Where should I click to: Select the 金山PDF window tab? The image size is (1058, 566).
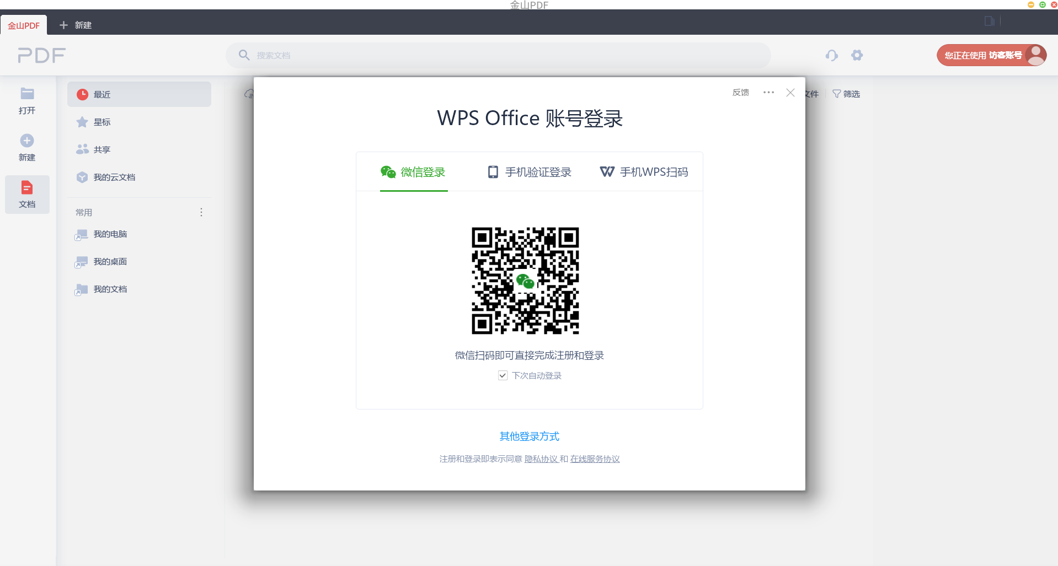[x=23, y=25]
